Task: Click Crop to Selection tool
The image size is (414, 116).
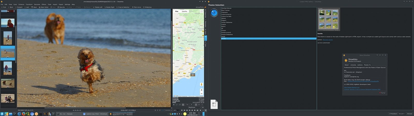Action: click(123, 7)
